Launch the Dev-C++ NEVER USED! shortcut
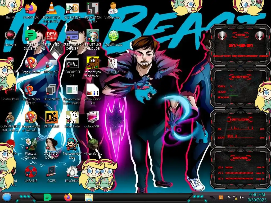The width and height of the screenshot is (271, 203). (x=52, y=38)
